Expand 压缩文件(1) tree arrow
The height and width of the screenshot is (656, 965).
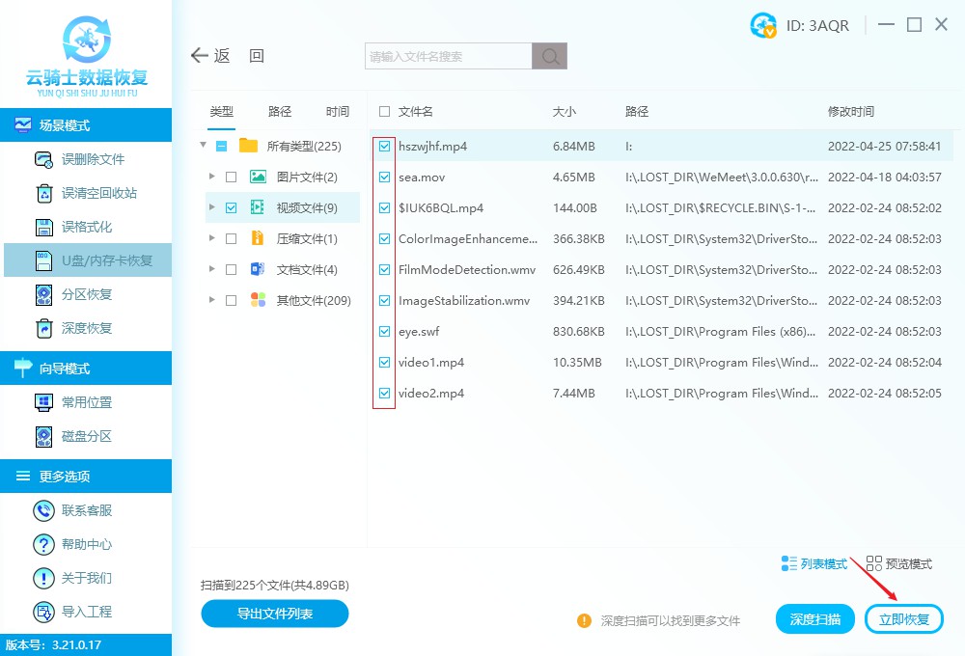coord(211,238)
